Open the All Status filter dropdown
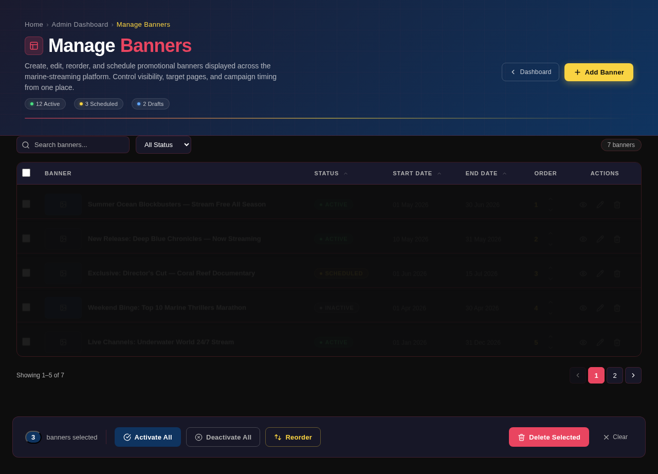The width and height of the screenshot is (658, 474). click(163, 145)
